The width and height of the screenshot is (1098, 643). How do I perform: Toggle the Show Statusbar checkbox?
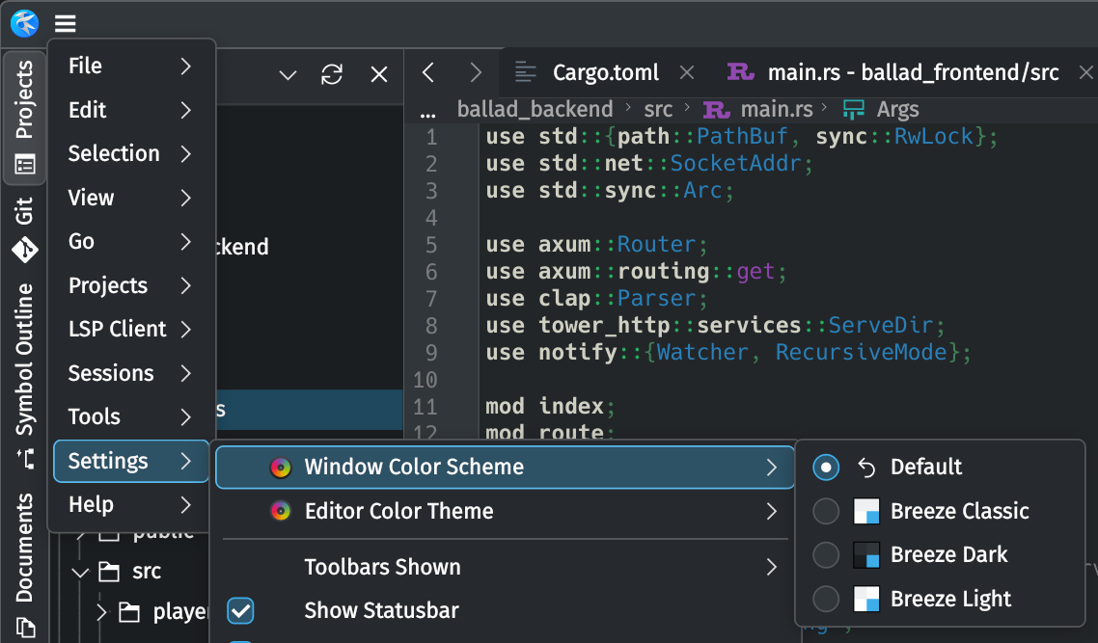[240, 610]
